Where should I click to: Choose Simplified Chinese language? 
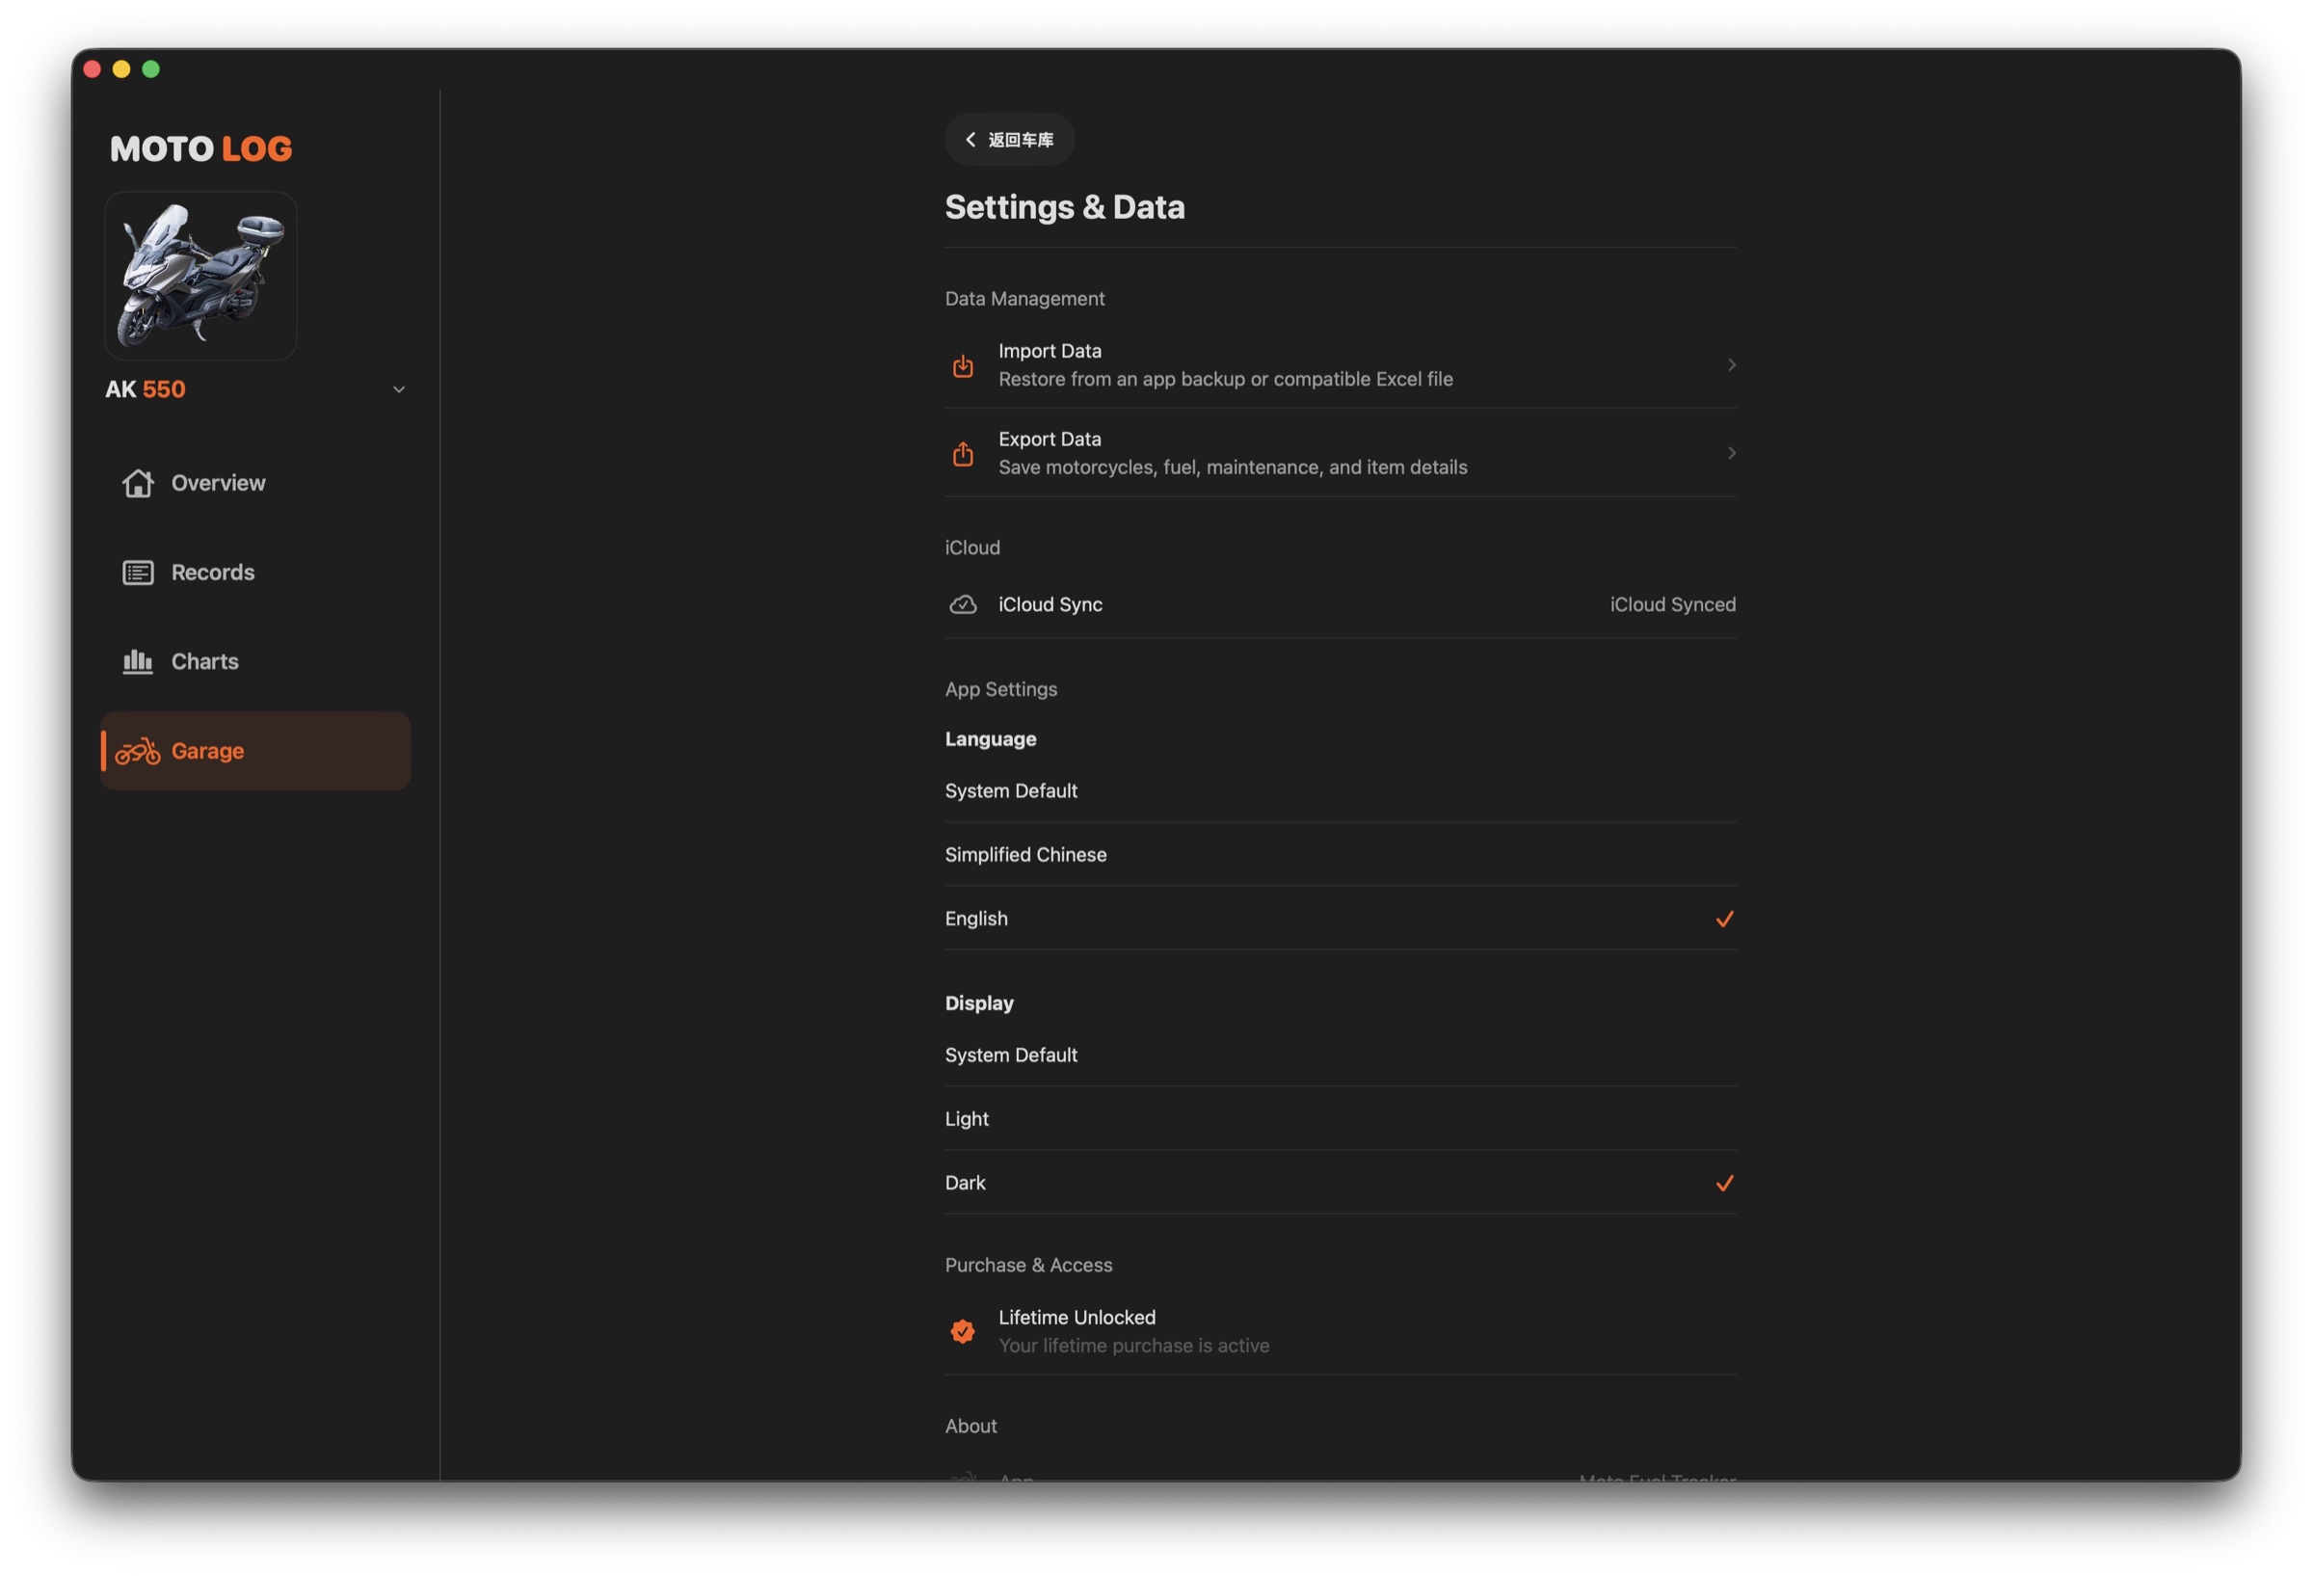(1341, 854)
